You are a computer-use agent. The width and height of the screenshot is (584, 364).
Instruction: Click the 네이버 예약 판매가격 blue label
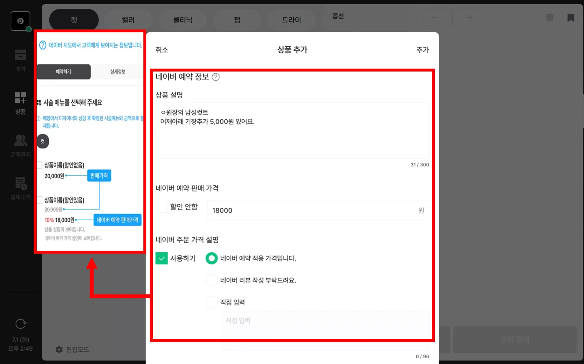[x=118, y=220]
